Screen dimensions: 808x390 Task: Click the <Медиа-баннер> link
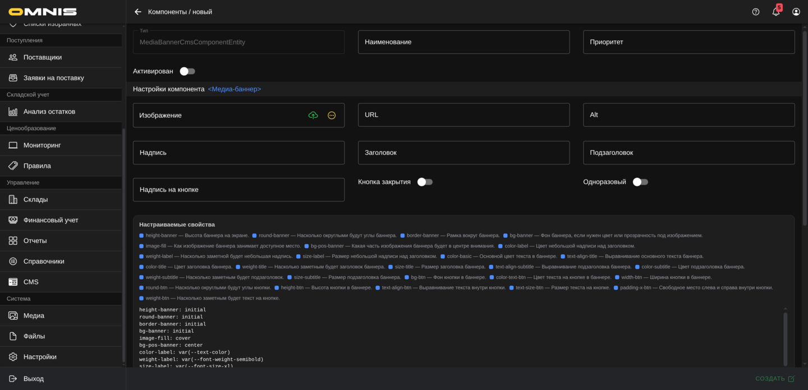click(x=235, y=89)
